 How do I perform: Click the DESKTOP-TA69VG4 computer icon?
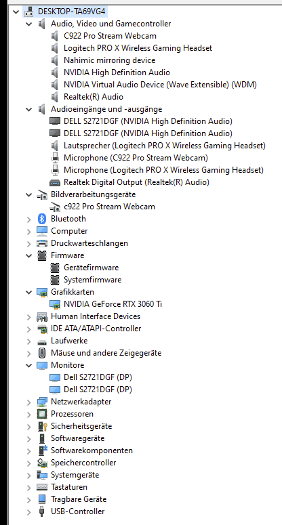tap(28, 12)
